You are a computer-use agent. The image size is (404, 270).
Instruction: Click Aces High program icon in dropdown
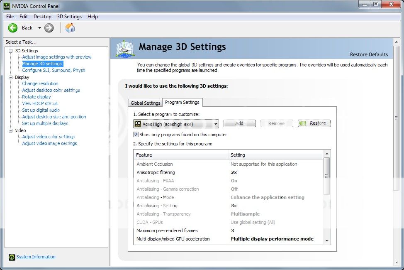pos(138,124)
